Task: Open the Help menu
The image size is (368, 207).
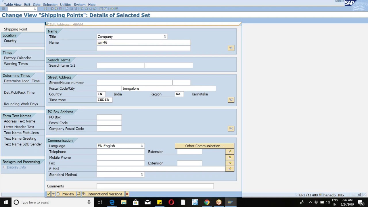Action: click(x=92, y=5)
